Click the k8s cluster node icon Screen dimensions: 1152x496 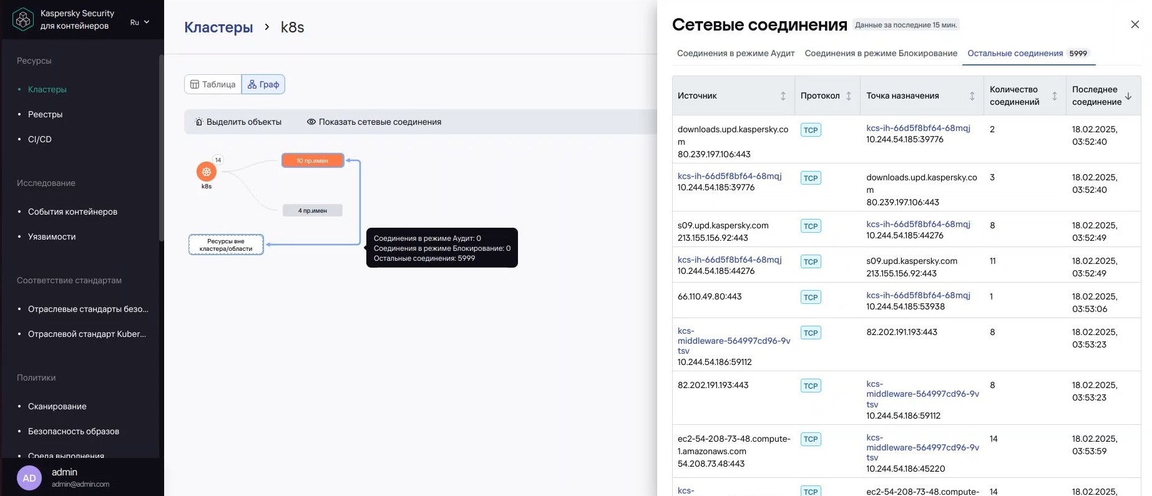point(207,172)
